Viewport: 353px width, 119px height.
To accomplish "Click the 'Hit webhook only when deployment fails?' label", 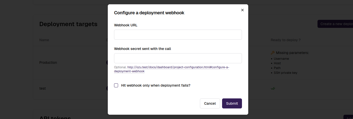I will (156, 85).
